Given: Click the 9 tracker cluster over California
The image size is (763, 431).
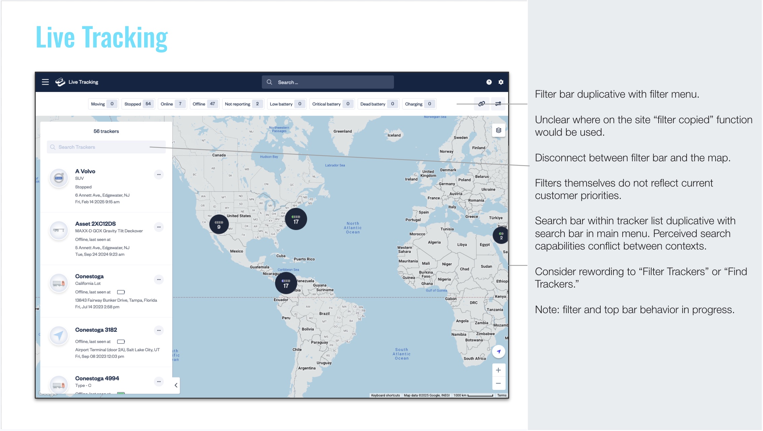Looking at the screenshot, I should pos(219,224).
